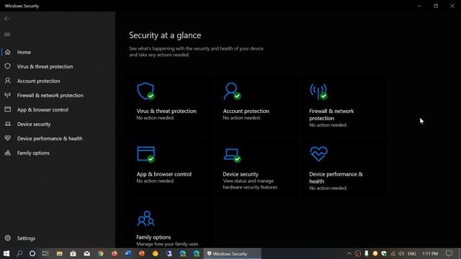The height and width of the screenshot is (259, 461).
Task: Open Device security from the sidebar
Action: [58, 124]
